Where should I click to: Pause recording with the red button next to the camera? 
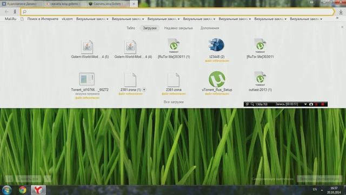click(317, 104)
